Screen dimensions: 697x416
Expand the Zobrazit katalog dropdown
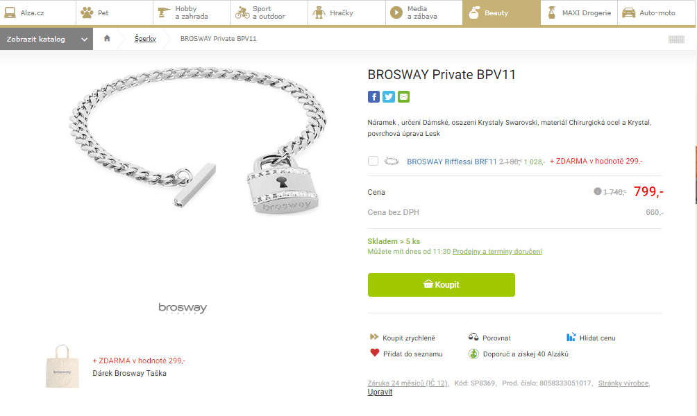tap(46, 39)
